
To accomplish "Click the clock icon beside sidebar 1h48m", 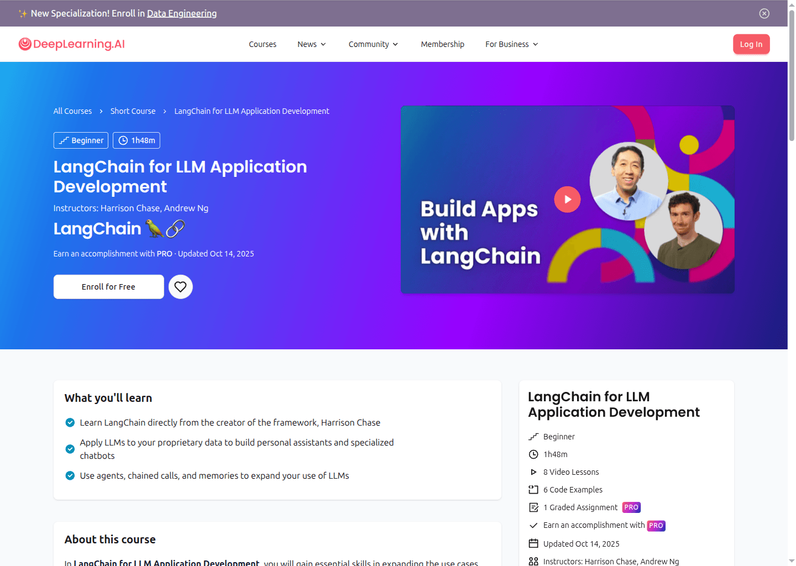I will point(533,454).
